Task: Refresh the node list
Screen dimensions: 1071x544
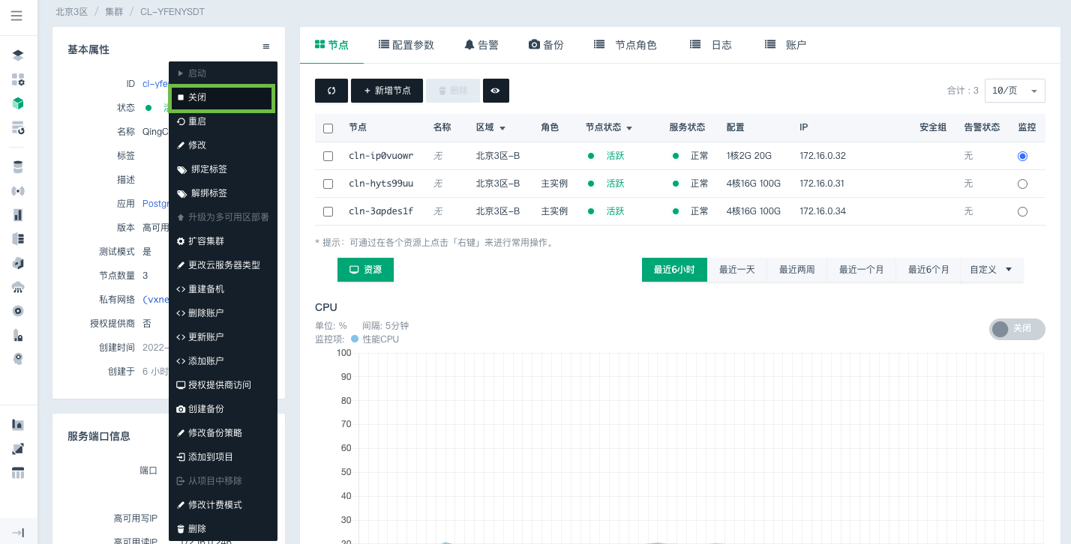Action: pos(331,91)
